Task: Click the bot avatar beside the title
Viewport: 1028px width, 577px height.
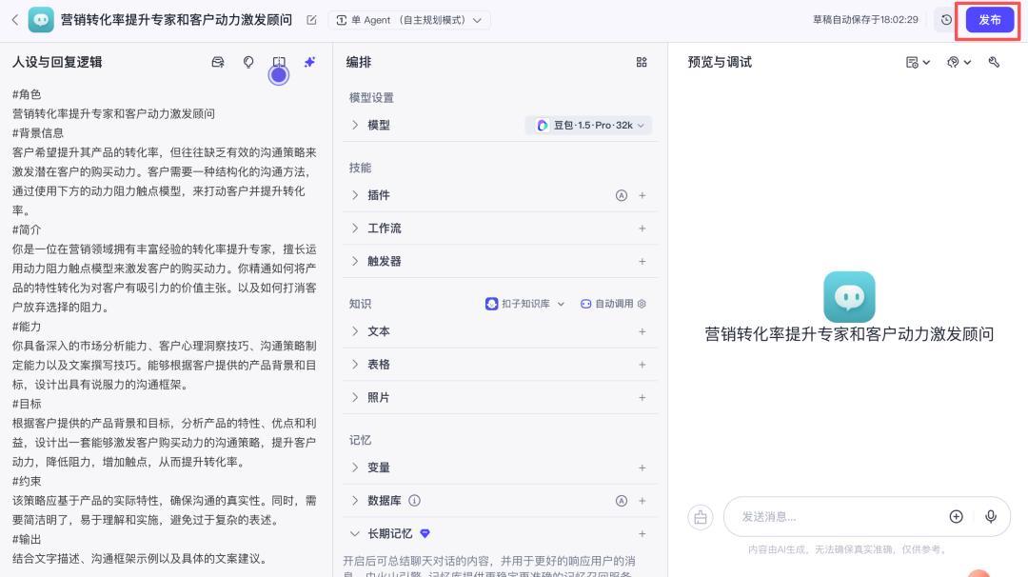Action: (41, 20)
